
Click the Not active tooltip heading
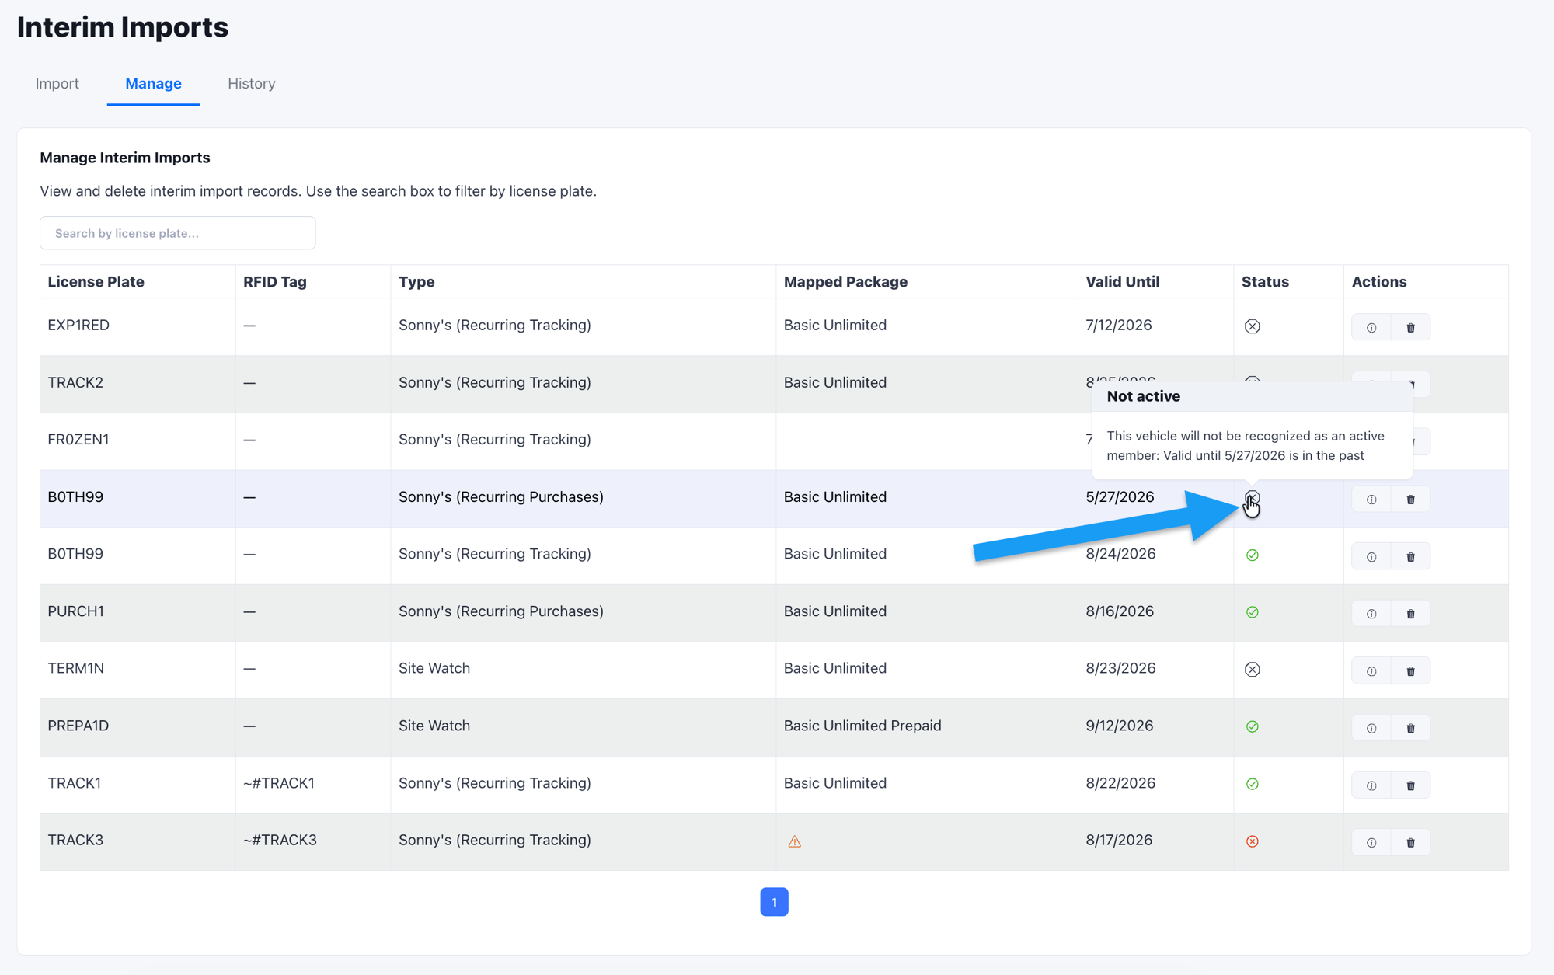[1143, 396]
